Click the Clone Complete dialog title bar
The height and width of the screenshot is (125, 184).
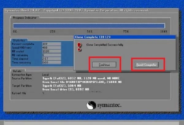pos(124,37)
